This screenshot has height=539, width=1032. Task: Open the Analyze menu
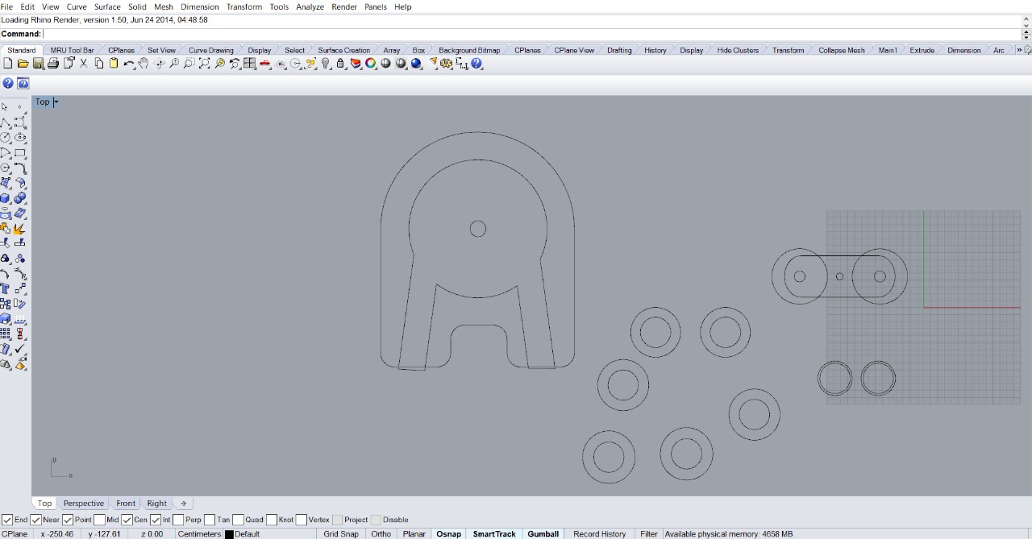(x=310, y=6)
